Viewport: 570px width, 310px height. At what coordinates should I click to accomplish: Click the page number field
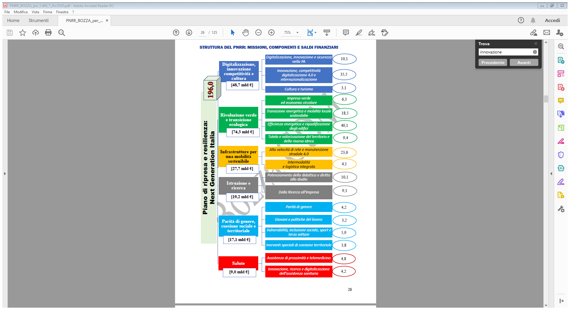click(203, 33)
